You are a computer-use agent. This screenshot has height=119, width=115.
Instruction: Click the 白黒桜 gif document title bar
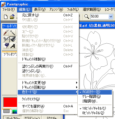pyautogui.click(x=97, y=26)
